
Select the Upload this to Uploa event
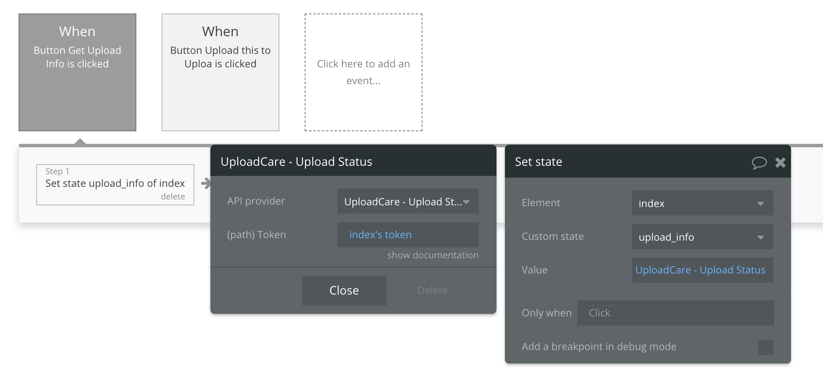[x=220, y=72]
